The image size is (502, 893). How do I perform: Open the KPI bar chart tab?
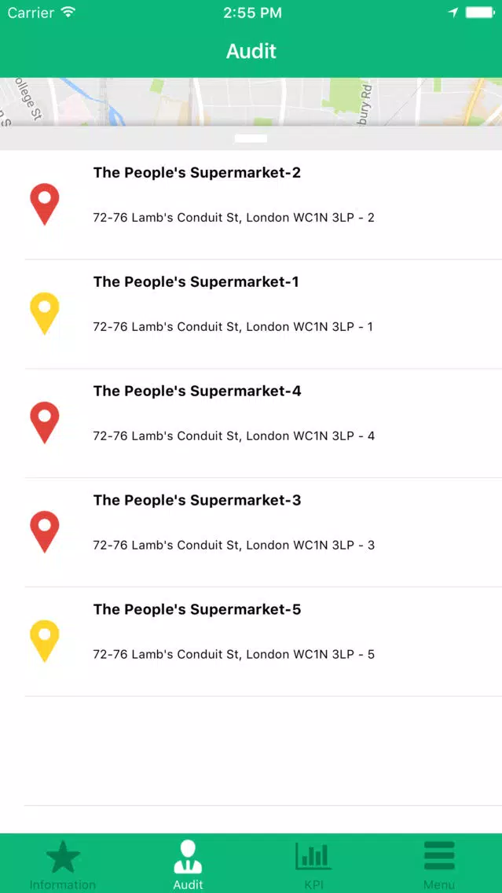(313, 865)
